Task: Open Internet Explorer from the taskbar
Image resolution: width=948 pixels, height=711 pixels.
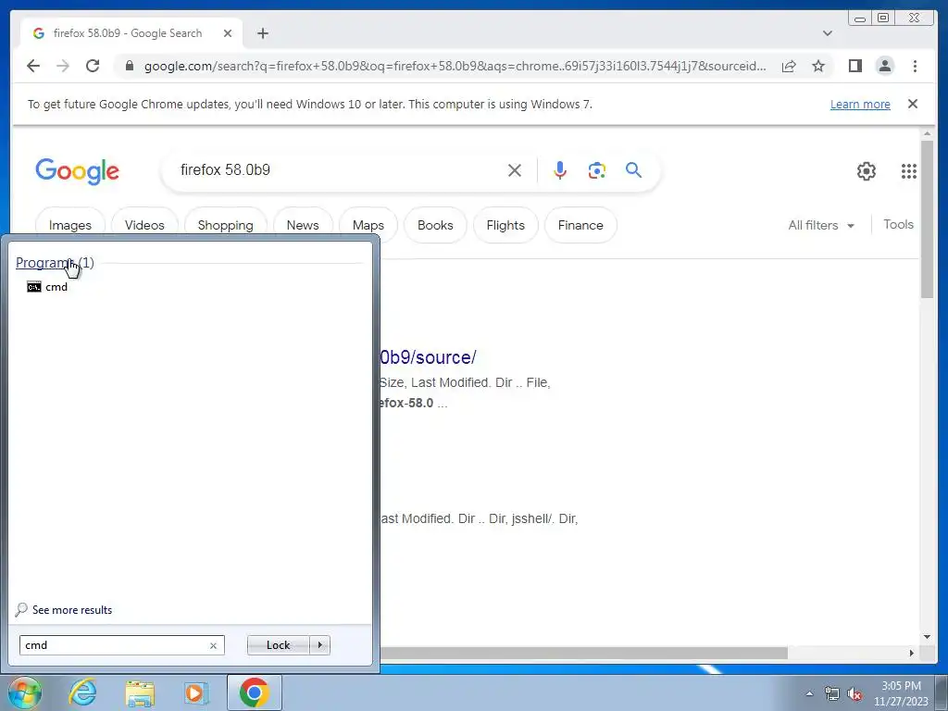Action: point(82,692)
